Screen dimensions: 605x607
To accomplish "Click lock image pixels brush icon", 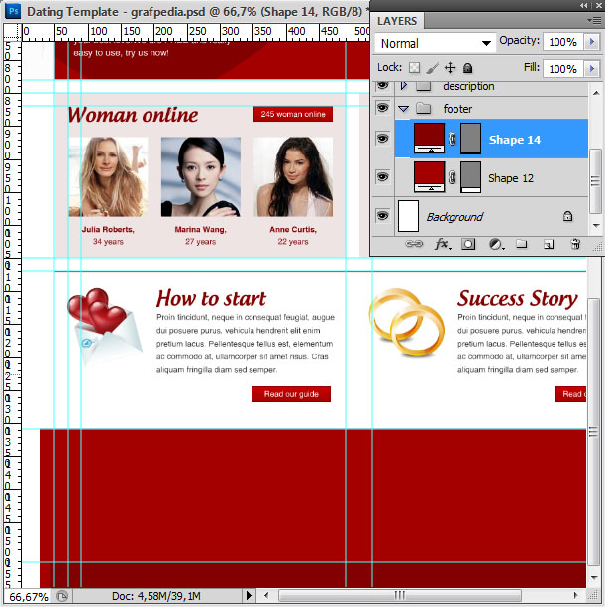I will pyautogui.click(x=432, y=68).
